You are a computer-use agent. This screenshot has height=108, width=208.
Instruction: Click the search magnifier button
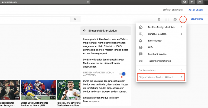coord(75,19)
